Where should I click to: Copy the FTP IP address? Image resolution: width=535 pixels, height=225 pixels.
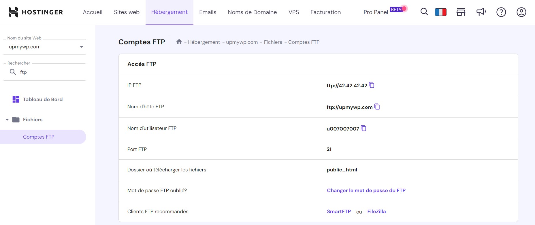point(372,85)
